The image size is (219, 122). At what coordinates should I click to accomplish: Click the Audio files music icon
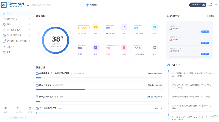[x=96, y=48]
